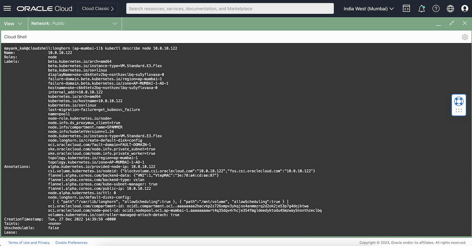The width and height of the screenshot is (472, 246).
Task: Click the Taints value <none>
Action: [x=55, y=224]
